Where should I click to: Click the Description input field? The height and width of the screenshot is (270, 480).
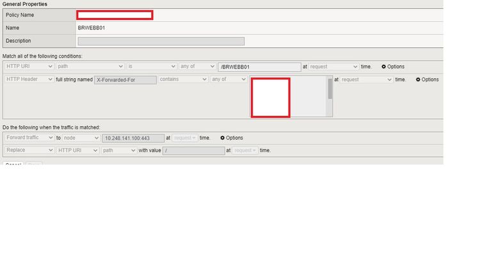tap(161, 41)
